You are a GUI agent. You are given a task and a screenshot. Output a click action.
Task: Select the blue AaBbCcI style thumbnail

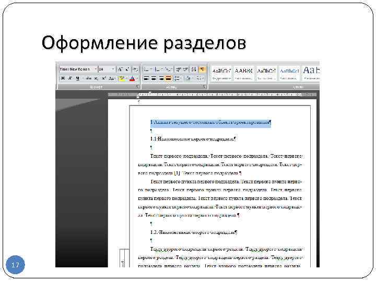289,74
